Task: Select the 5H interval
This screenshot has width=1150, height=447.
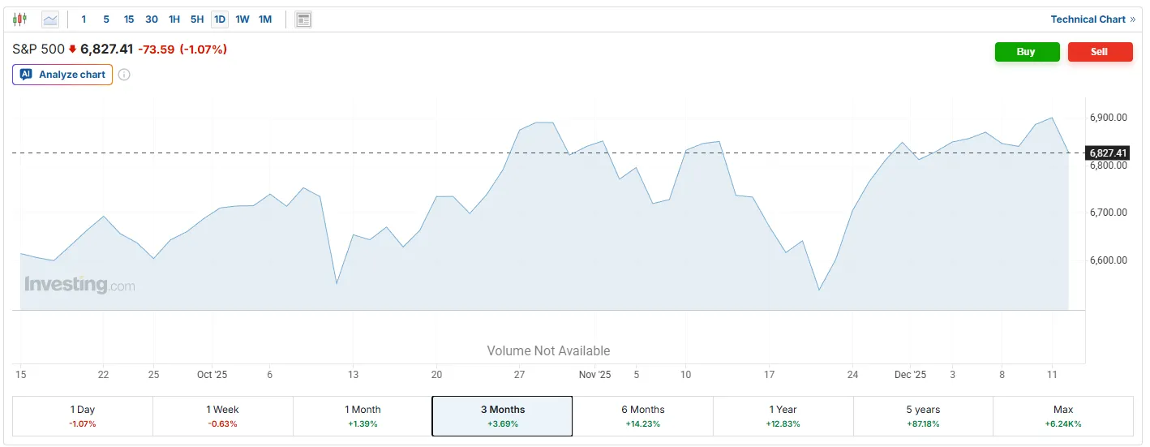Action: click(x=197, y=19)
